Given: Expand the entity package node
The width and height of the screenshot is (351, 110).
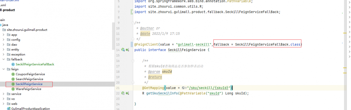Looking at the screenshot, I should point(4,49).
